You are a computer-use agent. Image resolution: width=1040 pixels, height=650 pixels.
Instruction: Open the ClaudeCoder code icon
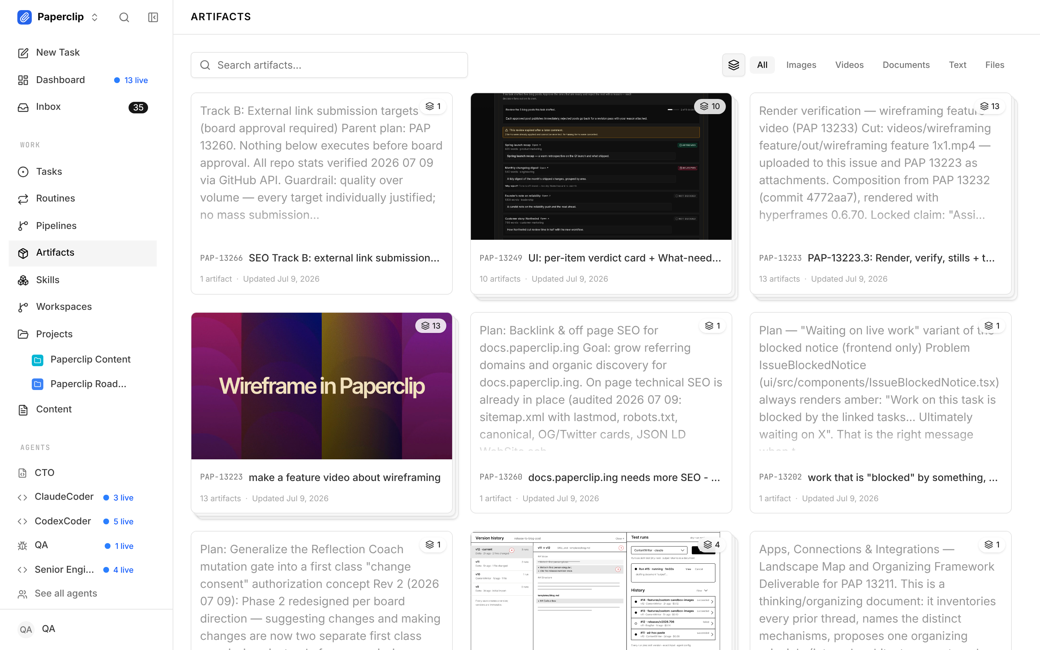[23, 497]
